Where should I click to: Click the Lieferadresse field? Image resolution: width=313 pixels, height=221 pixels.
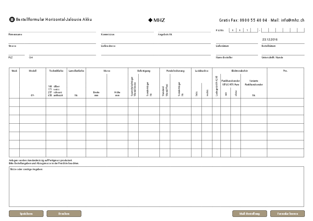pos(156,41)
